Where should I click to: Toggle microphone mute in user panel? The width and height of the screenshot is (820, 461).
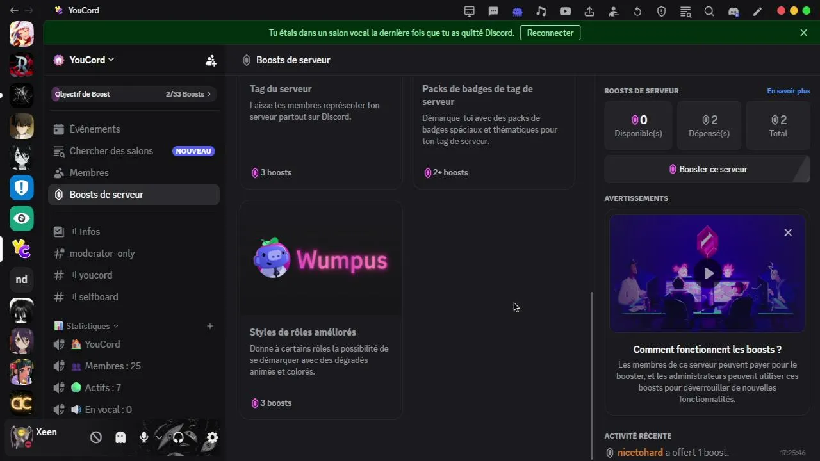(144, 438)
